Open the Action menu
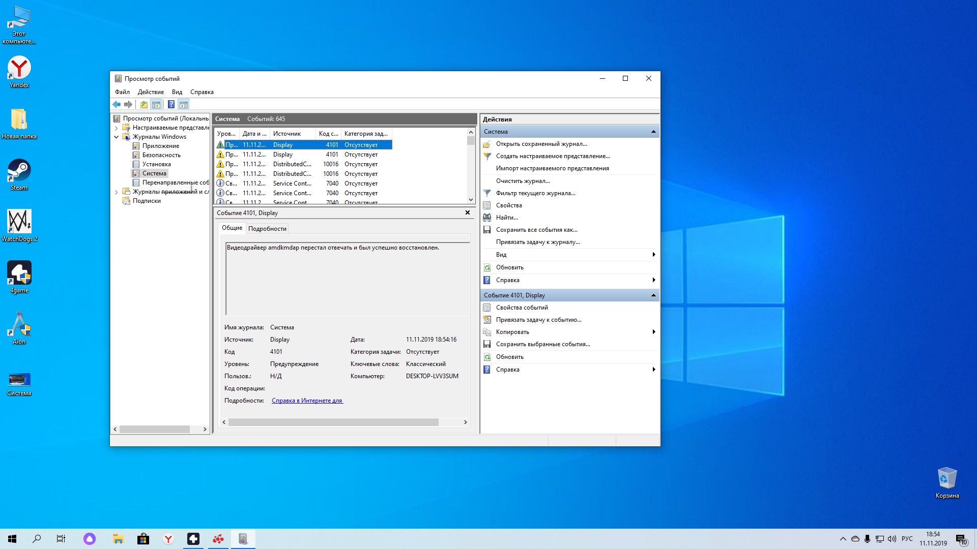Screen dimensions: 977x549 tap(151, 92)
